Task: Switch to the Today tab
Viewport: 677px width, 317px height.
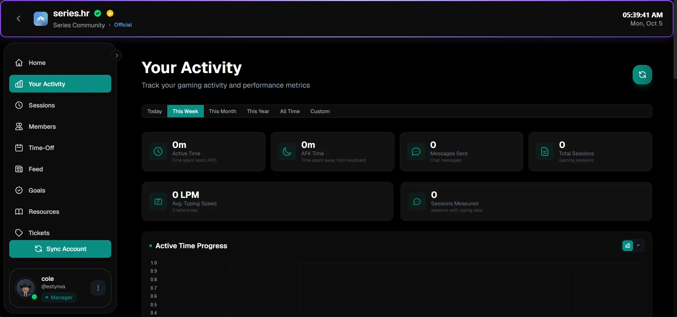Action: click(155, 111)
